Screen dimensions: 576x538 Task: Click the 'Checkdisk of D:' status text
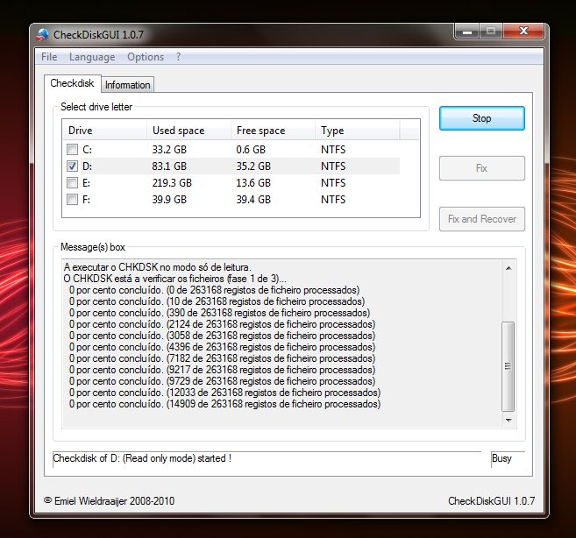point(142,458)
